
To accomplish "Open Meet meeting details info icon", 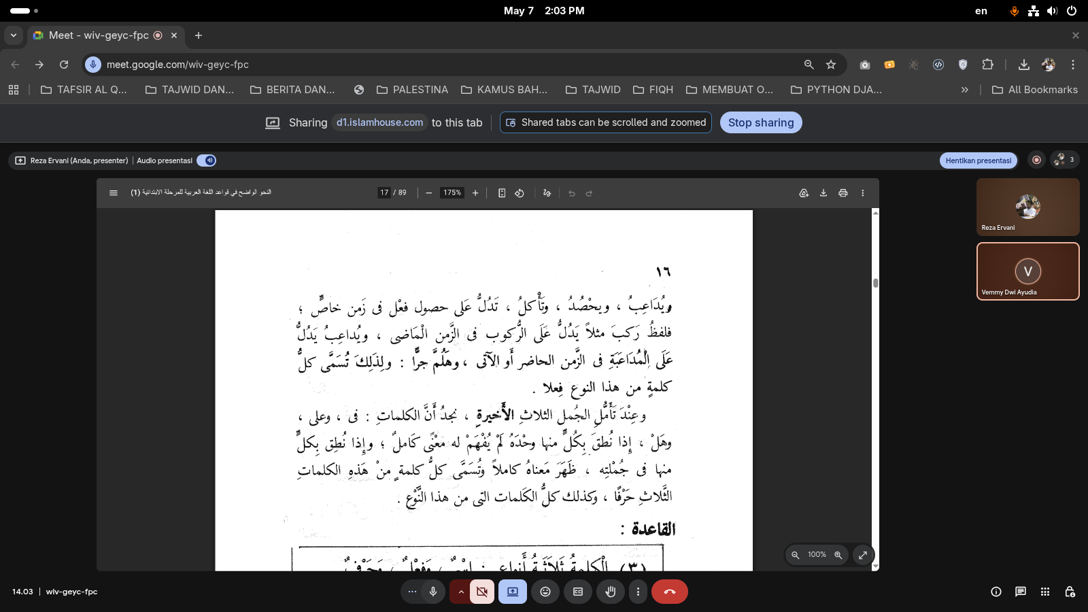I will pos(996,592).
